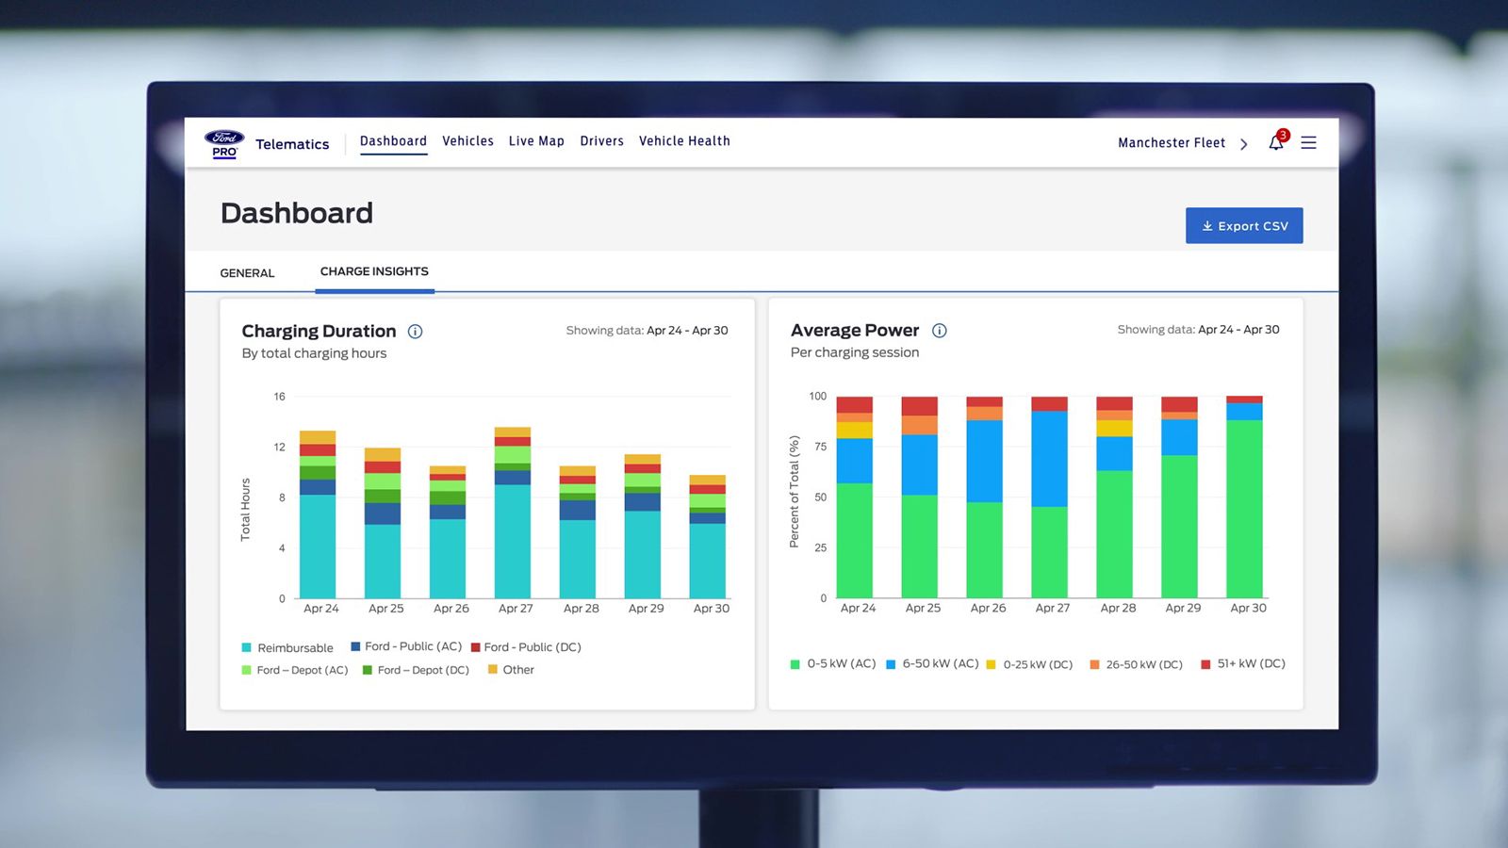Click the Apr 27 bar in Average Power
Viewport: 1508px width, 848px height.
coord(1050,497)
